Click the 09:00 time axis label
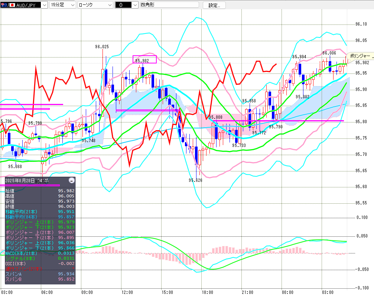Viewport: 374px width, 295px height. click(87, 292)
